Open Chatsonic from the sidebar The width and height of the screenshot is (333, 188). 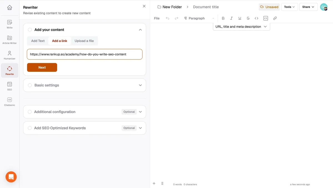tap(9, 101)
